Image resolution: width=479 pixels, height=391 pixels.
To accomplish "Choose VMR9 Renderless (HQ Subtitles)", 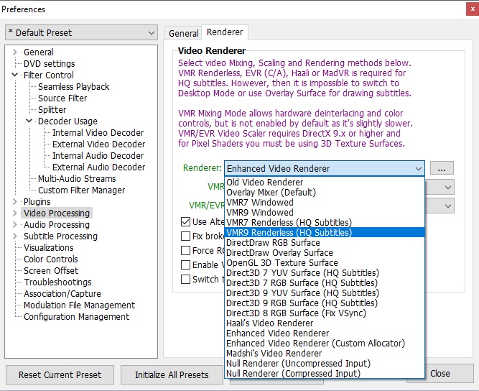I will [325, 232].
